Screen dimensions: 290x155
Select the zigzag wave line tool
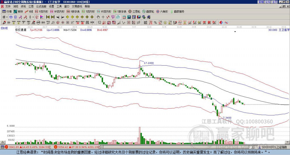coord(123,23)
